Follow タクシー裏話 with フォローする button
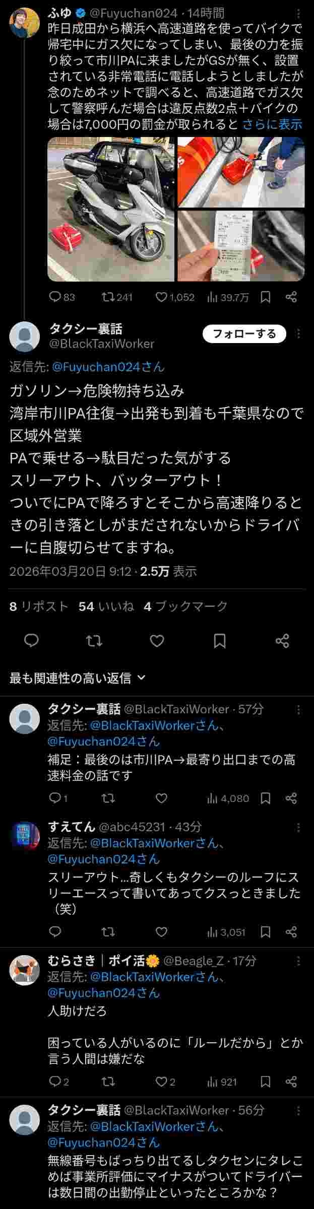This screenshot has width=314, height=1209. pyautogui.click(x=244, y=333)
